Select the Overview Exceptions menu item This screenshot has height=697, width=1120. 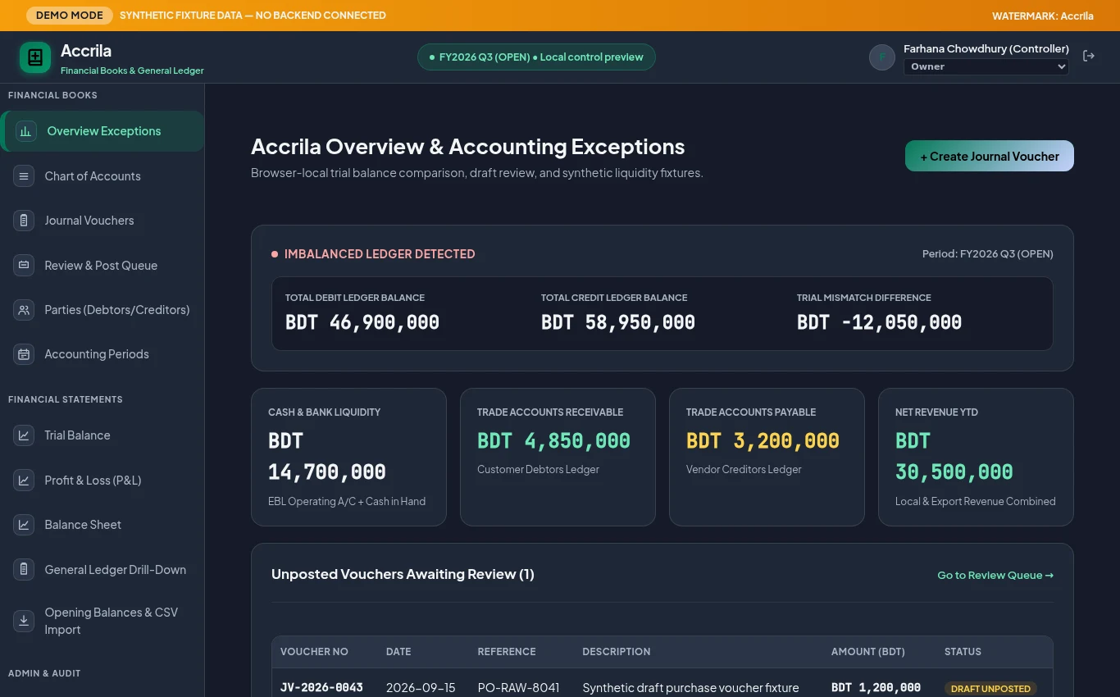[x=102, y=131]
